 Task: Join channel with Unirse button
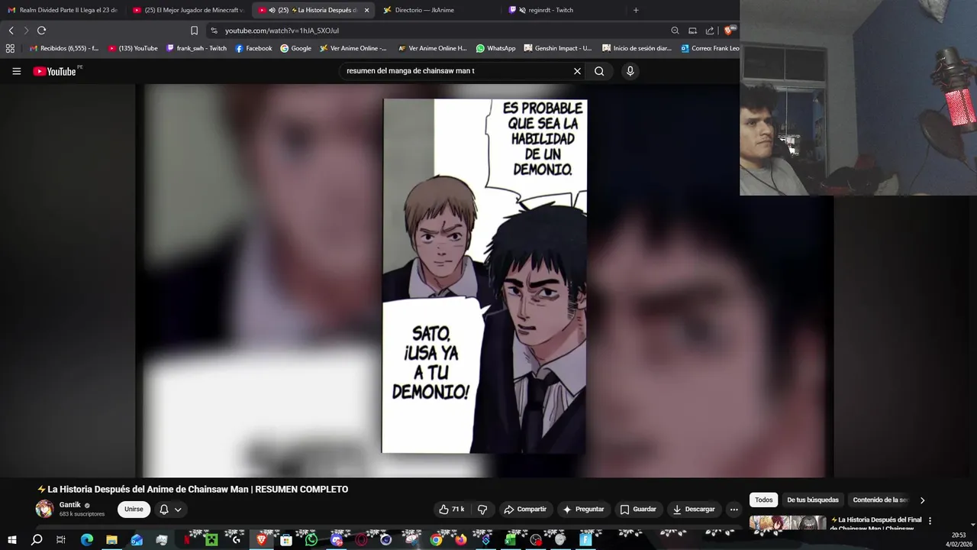coord(134,510)
